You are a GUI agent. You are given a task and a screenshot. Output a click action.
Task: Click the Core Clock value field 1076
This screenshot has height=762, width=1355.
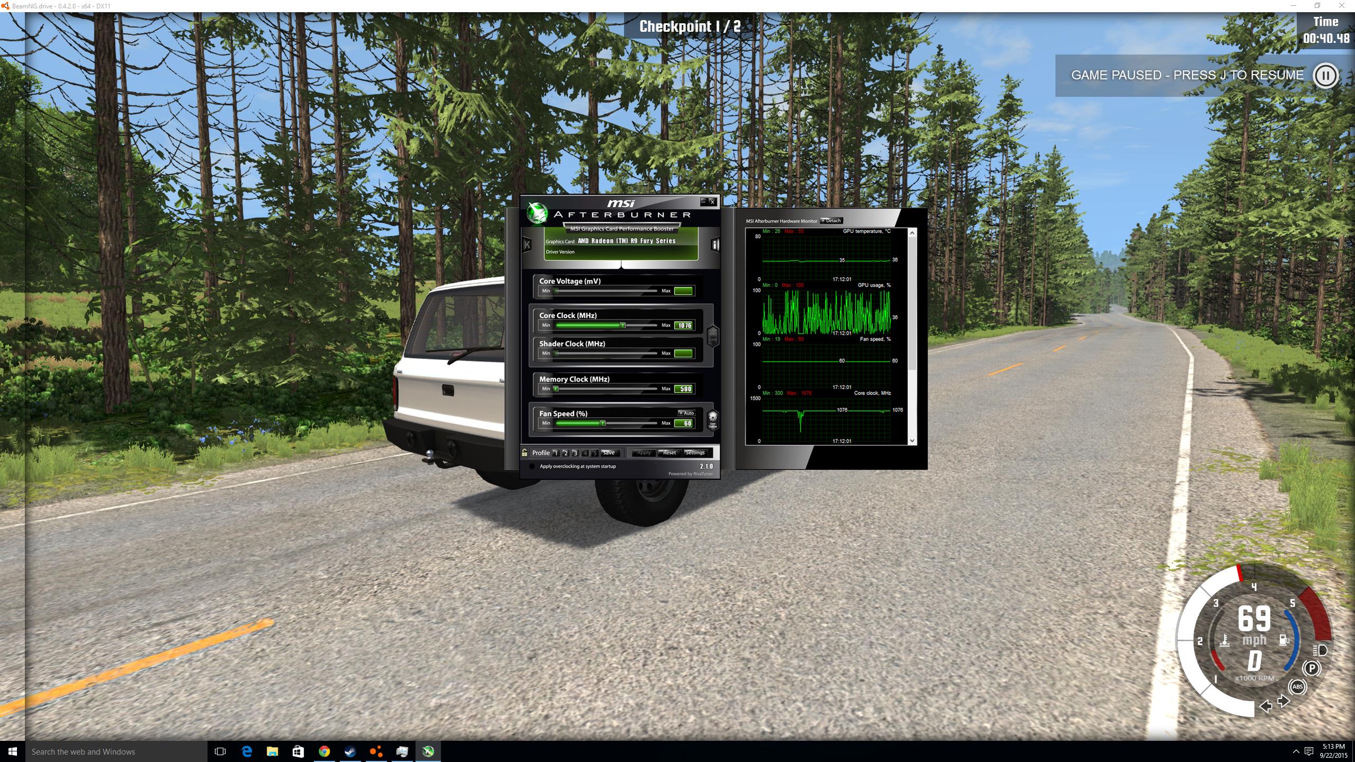tap(684, 325)
